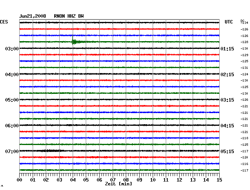Select minute 04 on the time axis
Viewport: 250px width, 190px height.
[x=73, y=180]
